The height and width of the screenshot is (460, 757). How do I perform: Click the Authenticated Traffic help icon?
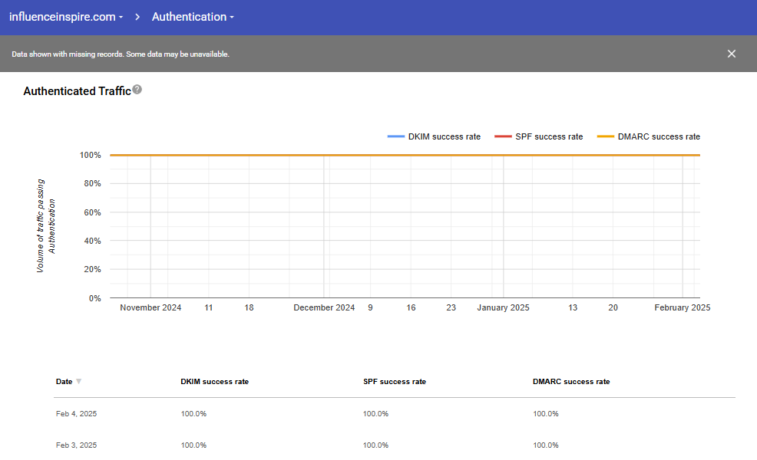coord(137,90)
